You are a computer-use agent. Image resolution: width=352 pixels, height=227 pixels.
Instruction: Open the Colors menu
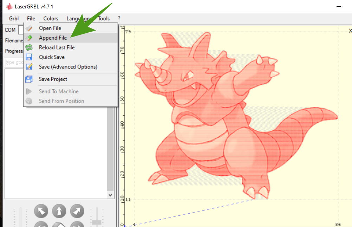(51, 18)
